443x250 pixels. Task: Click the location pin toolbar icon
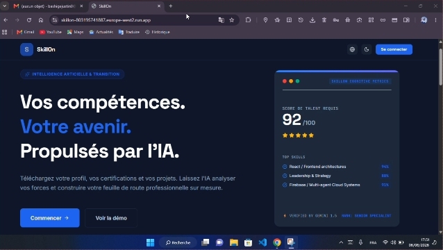265,20
